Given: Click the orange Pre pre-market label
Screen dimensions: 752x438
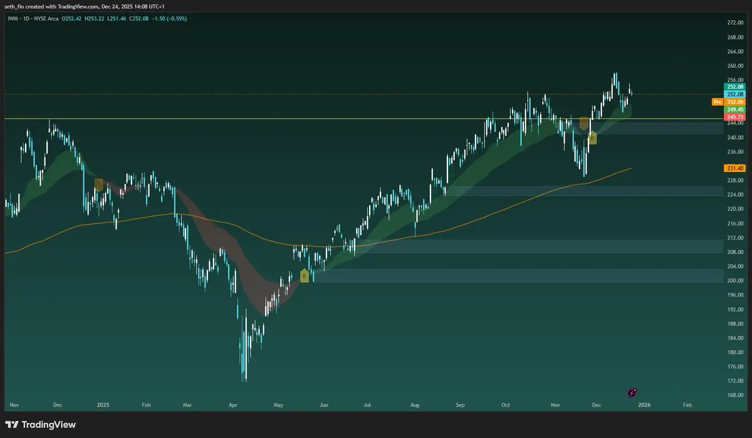Looking at the screenshot, I should [717, 101].
